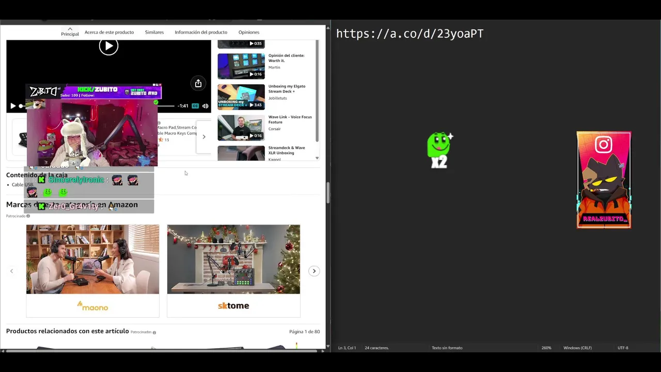Image resolution: width=661 pixels, height=372 pixels.
Task: Open the maono brand card image
Action: pos(93,259)
